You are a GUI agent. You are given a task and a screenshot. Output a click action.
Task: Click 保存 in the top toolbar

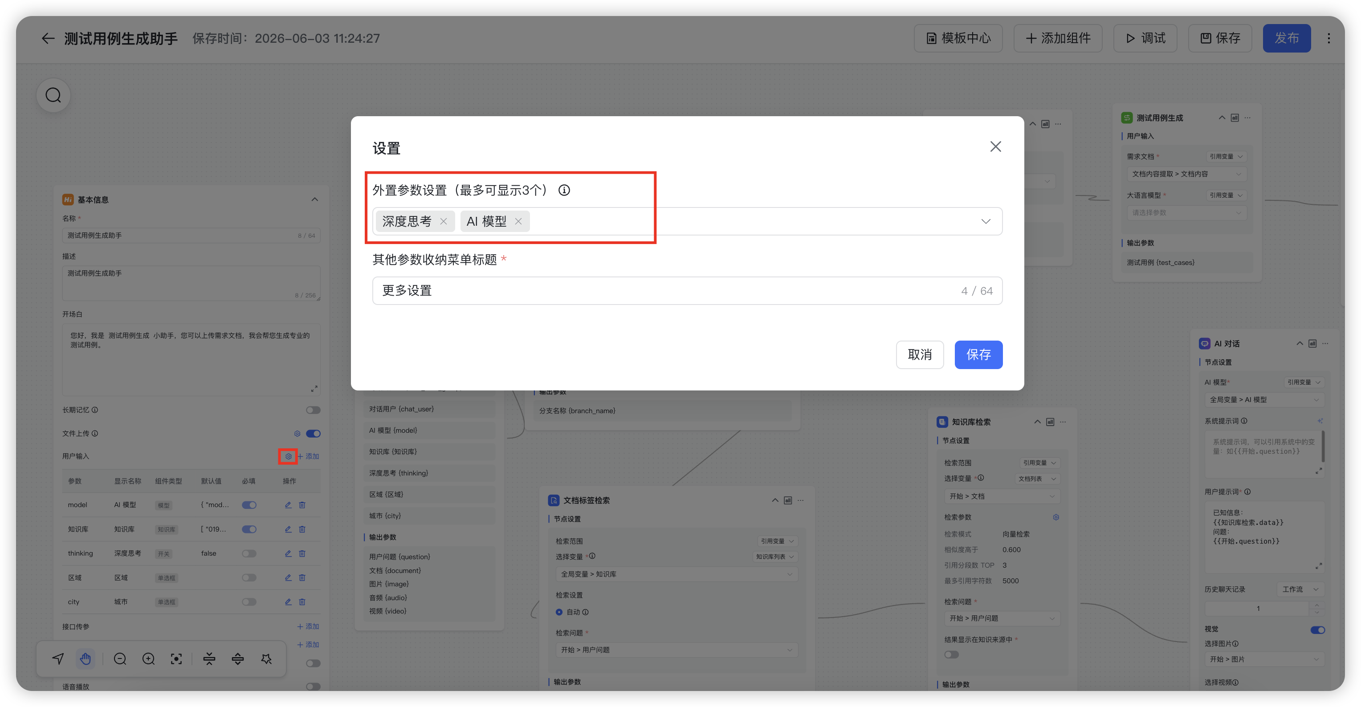coord(1220,38)
